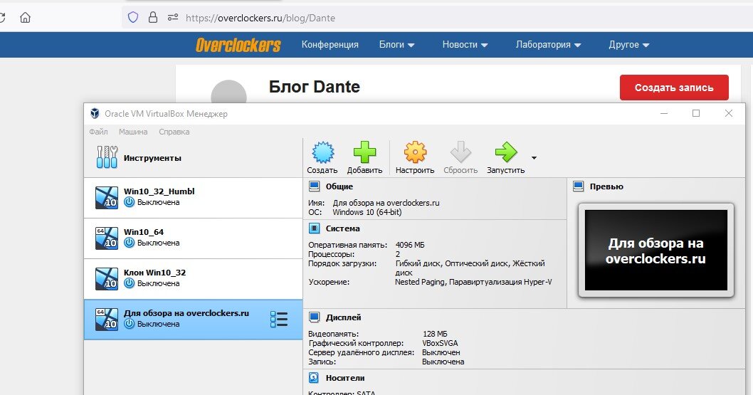Image resolution: width=753 pixels, height=395 pixels.
Task: Click the 128 МБ video memory value
Action: tap(435, 334)
